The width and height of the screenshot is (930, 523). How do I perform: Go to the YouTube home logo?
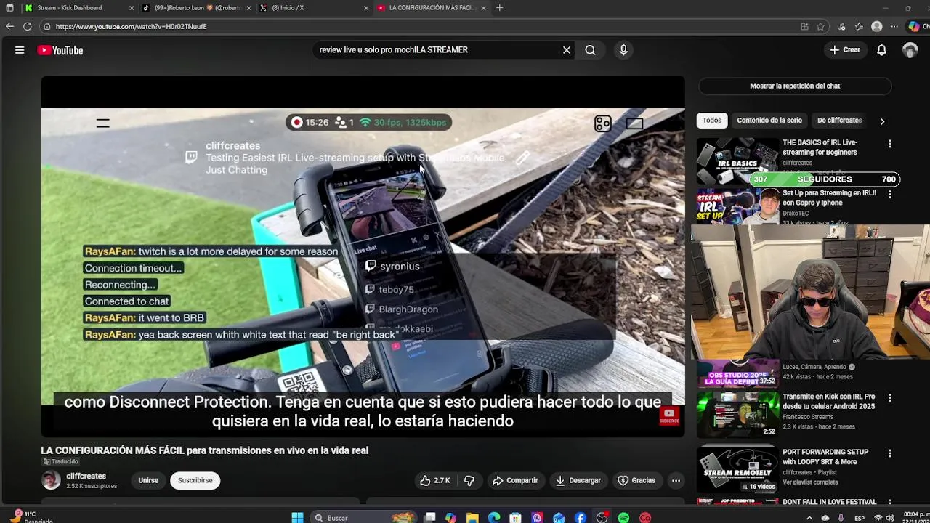point(60,50)
